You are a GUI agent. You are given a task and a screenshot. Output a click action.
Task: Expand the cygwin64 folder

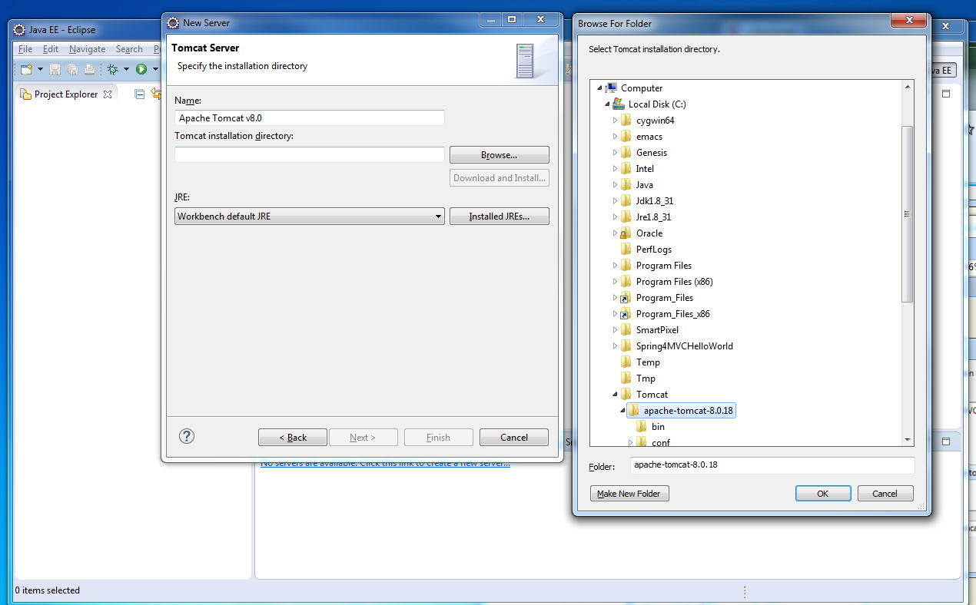point(615,121)
